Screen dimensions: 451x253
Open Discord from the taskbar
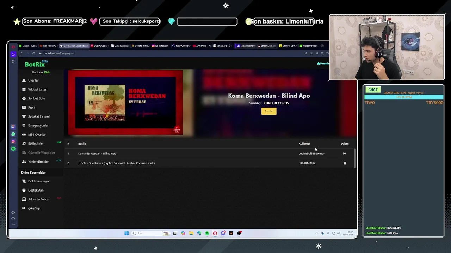point(223,233)
